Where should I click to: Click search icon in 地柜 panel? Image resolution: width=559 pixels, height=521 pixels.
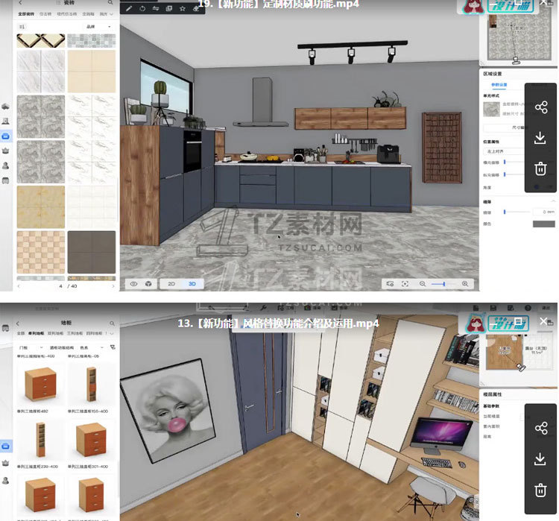pos(112,323)
